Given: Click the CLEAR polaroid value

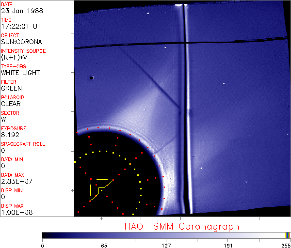Looking at the screenshot, I should 11,104.
